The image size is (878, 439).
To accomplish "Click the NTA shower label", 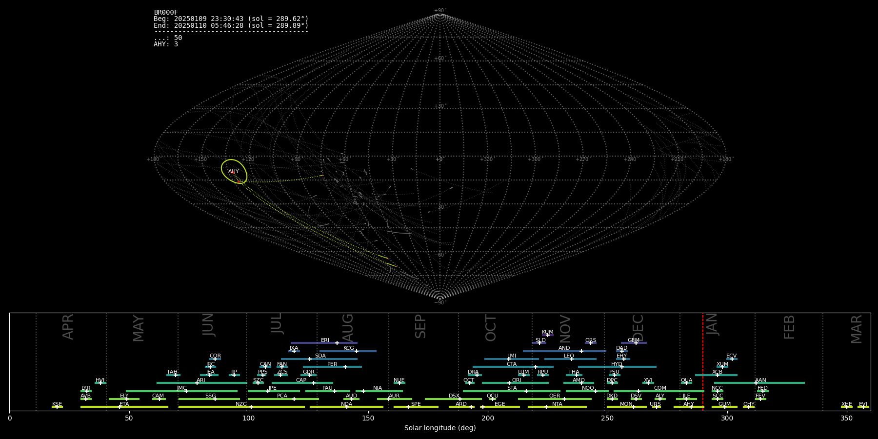I will pos(557,404).
